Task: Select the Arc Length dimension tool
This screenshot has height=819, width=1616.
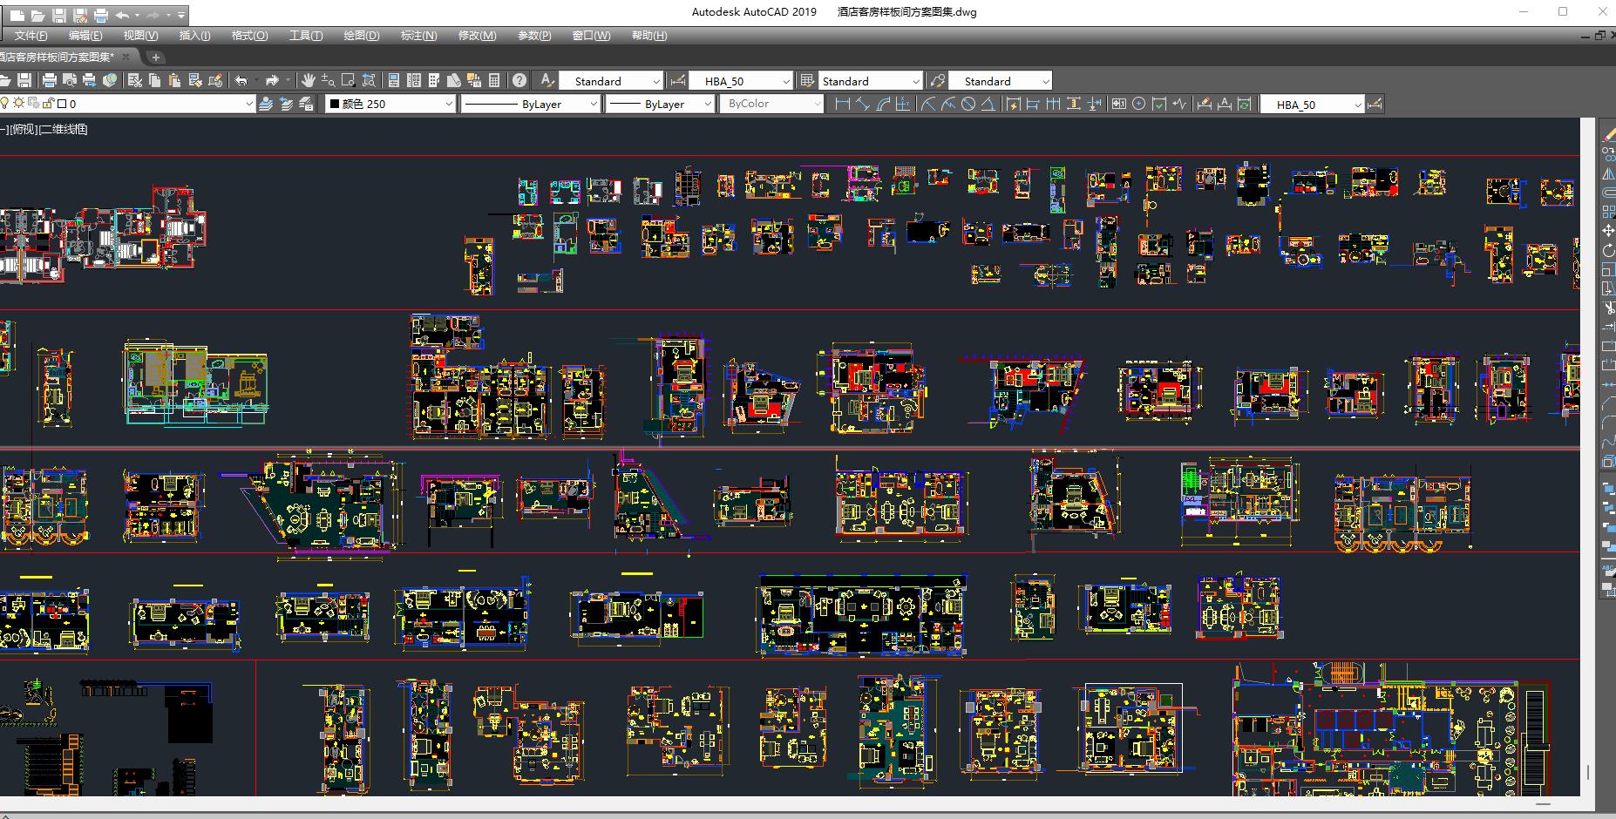Action: 883,104
